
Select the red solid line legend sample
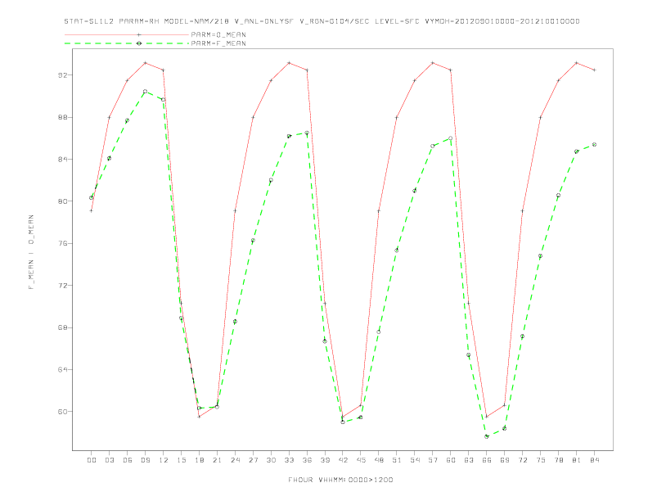[127, 34]
